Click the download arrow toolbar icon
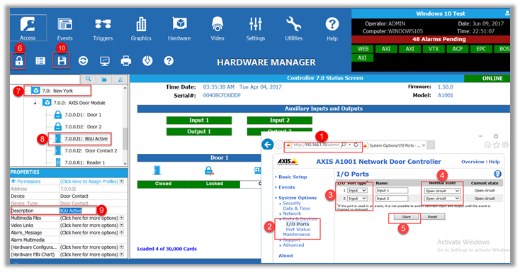 [x=147, y=61]
